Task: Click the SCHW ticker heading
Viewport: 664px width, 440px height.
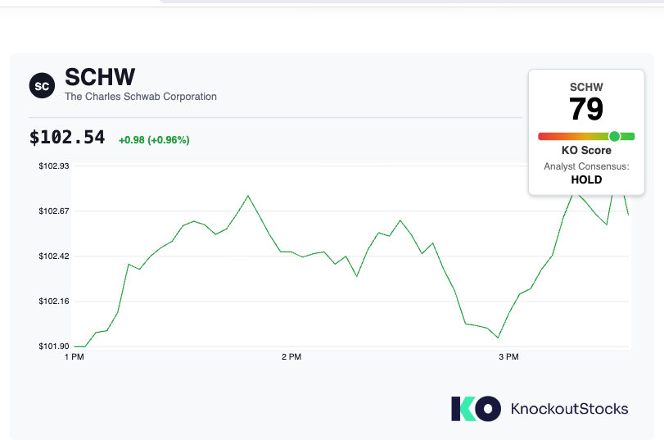Action: pos(100,77)
